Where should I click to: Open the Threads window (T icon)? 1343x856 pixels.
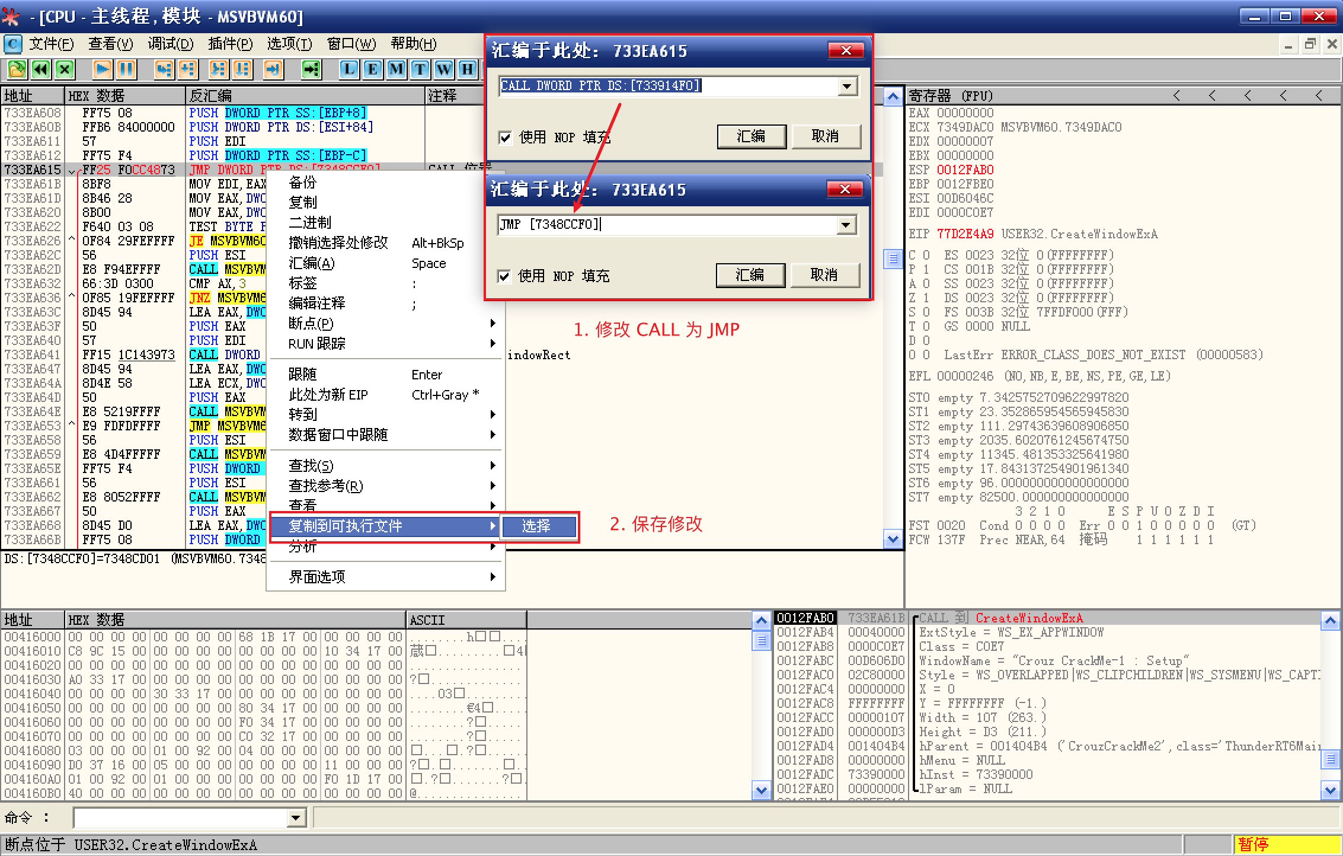tap(419, 69)
